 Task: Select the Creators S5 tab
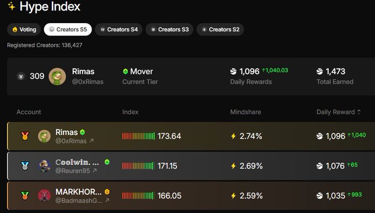[68, 29]
